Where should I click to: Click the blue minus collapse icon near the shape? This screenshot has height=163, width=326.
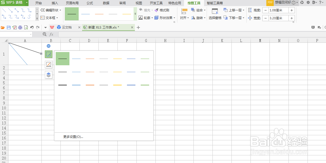coord(49,46)
